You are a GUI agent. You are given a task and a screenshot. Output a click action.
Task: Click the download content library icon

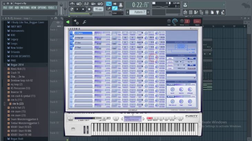pyautogui.click(x=185, y=5)
